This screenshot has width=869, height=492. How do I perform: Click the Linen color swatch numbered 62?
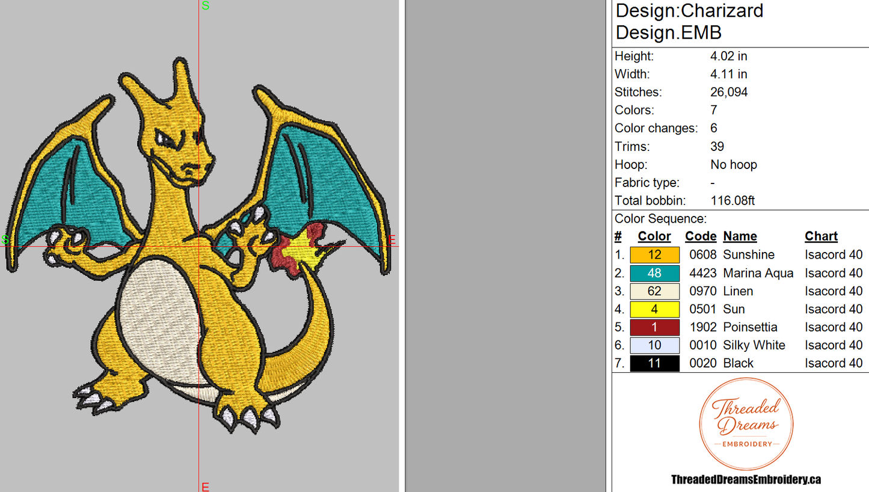pos(654,291)
